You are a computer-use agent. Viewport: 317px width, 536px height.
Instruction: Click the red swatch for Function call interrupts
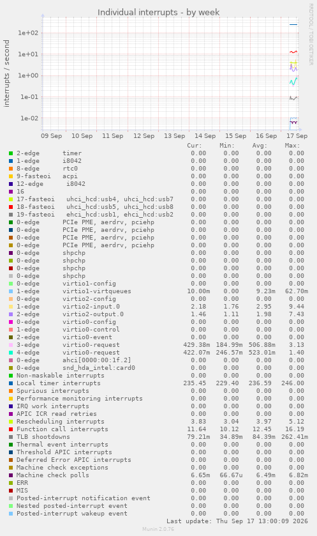click(11, 429)
